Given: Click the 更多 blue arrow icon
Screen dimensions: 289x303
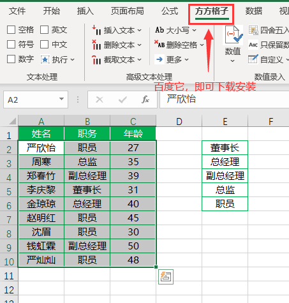Looking at the screenshot, I should 159,59.
